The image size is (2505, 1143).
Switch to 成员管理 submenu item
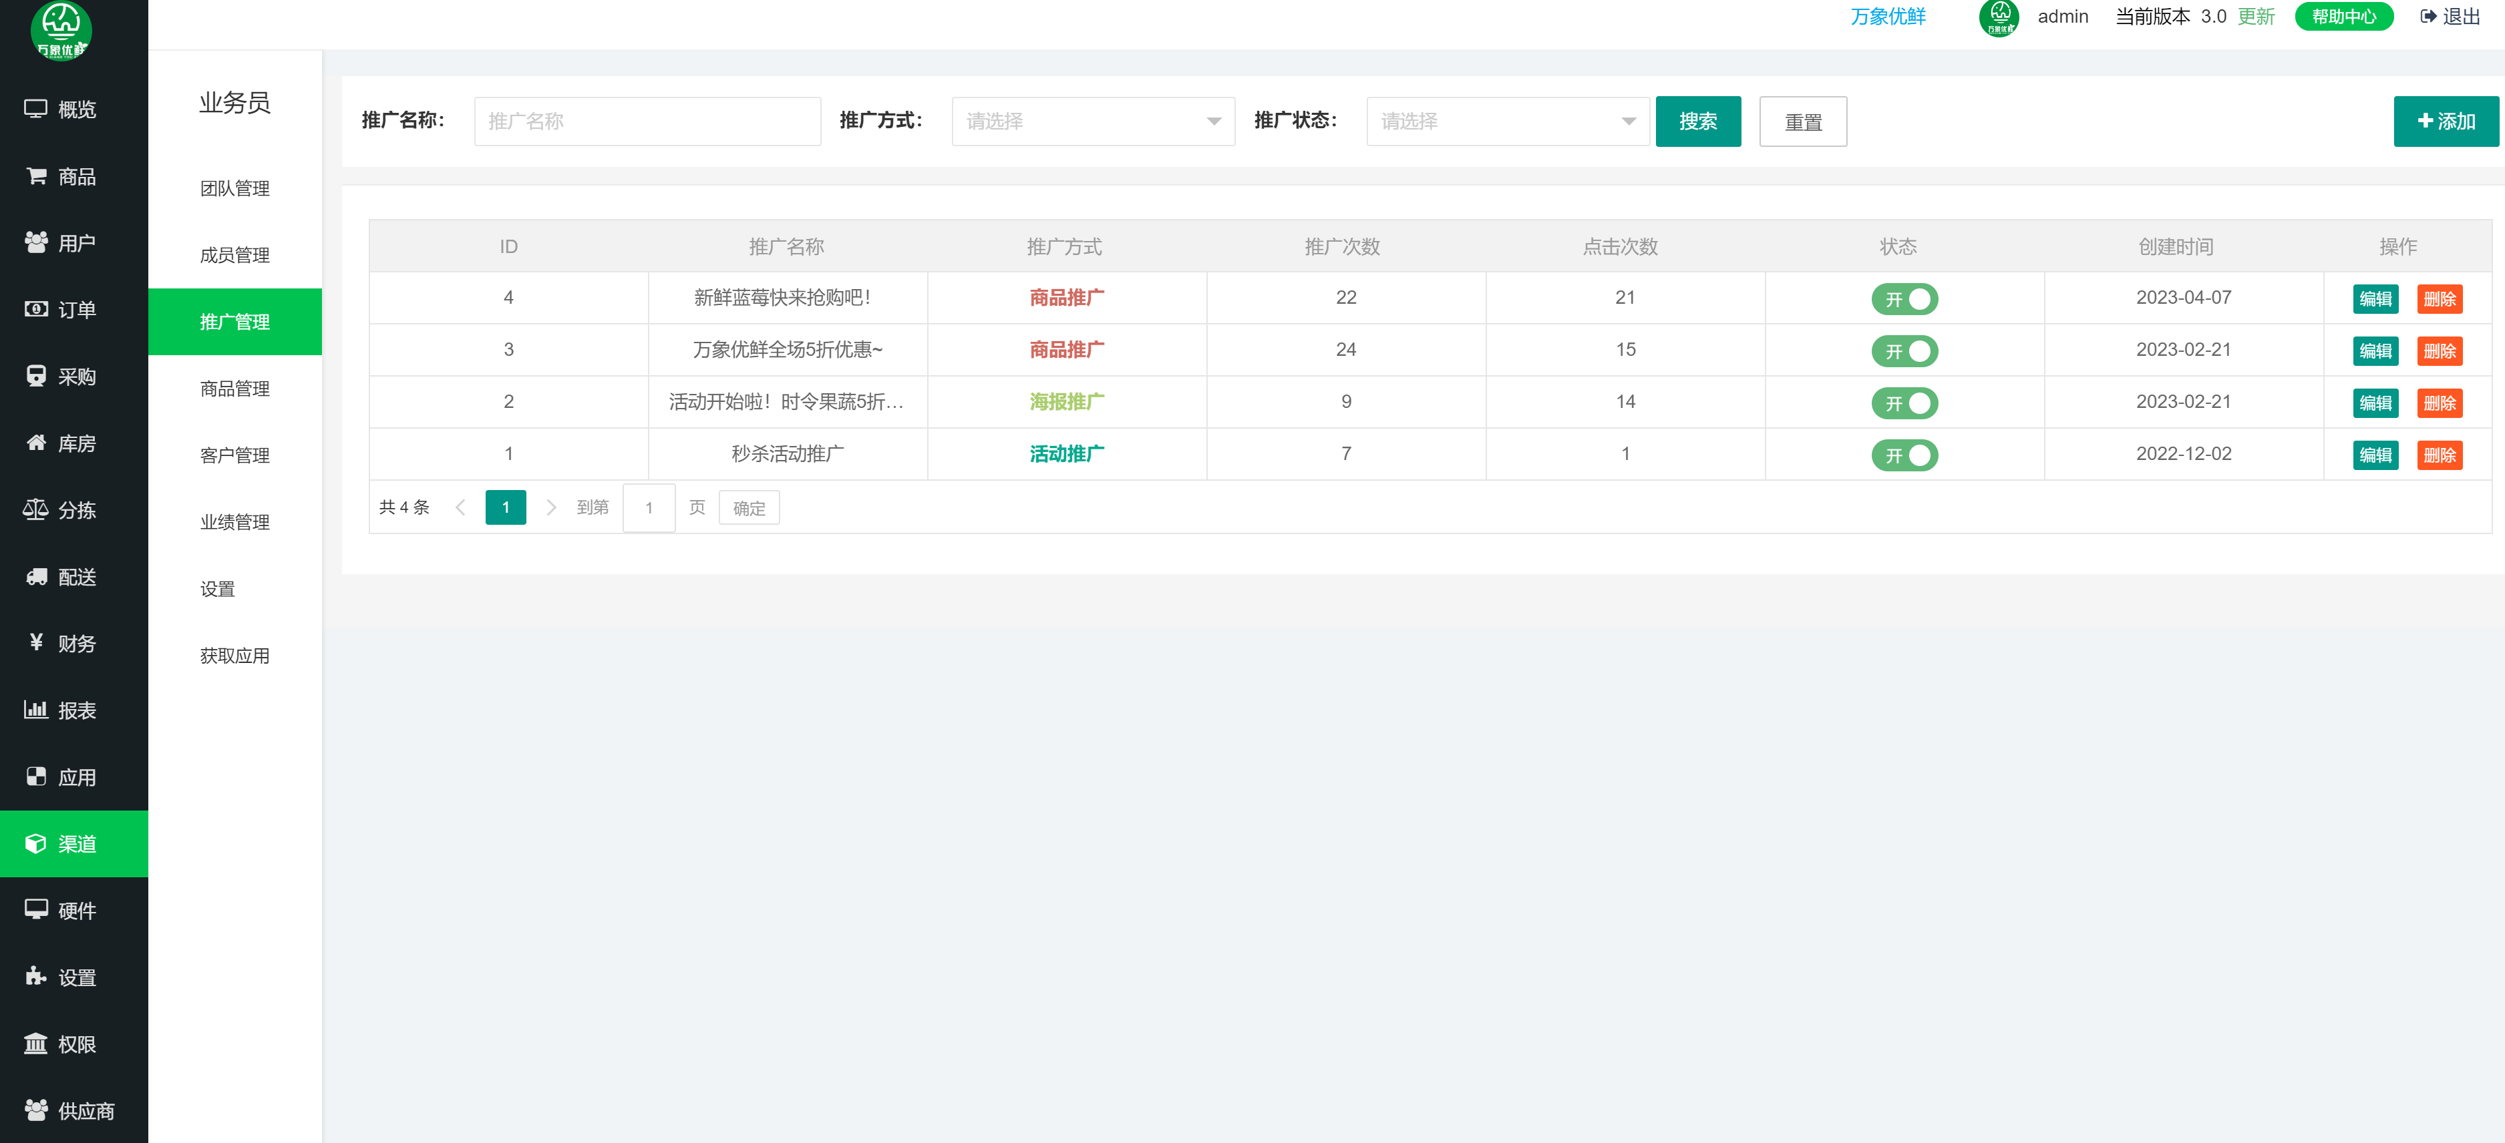234,254
